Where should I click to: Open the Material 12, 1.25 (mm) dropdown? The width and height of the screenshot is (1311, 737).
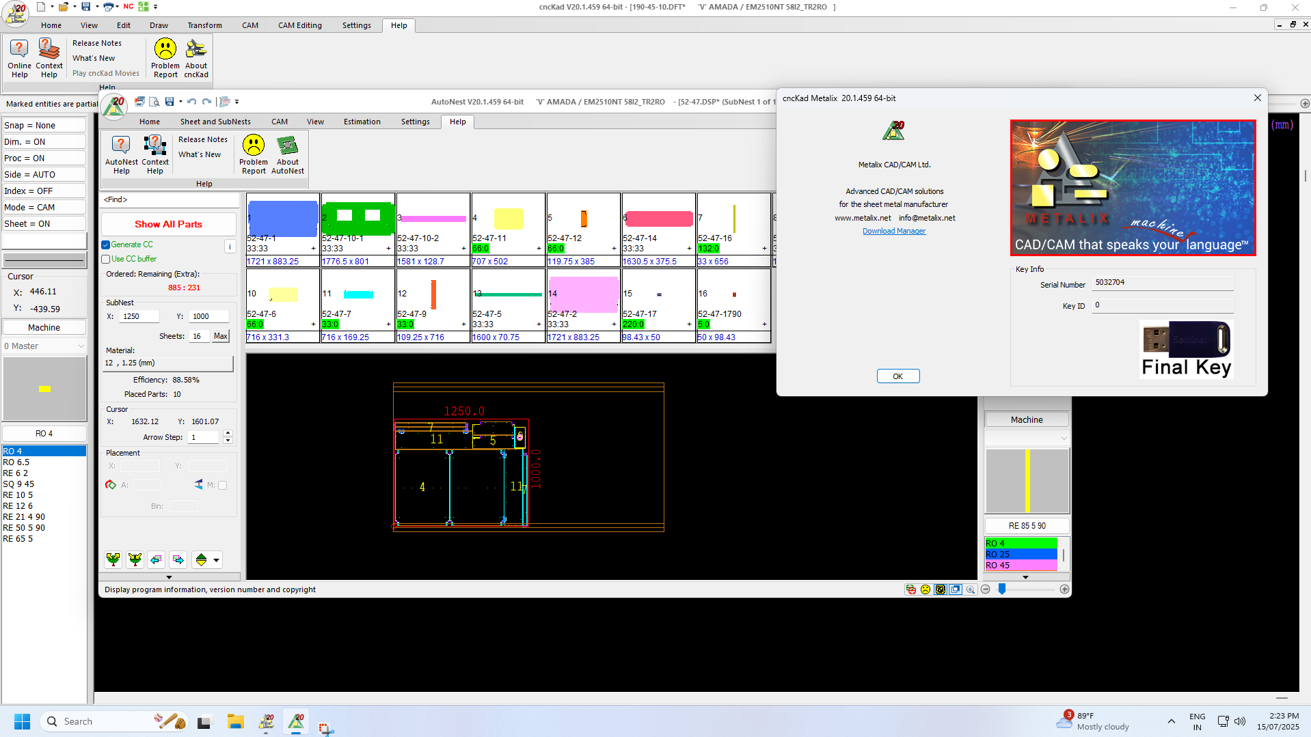167,363
